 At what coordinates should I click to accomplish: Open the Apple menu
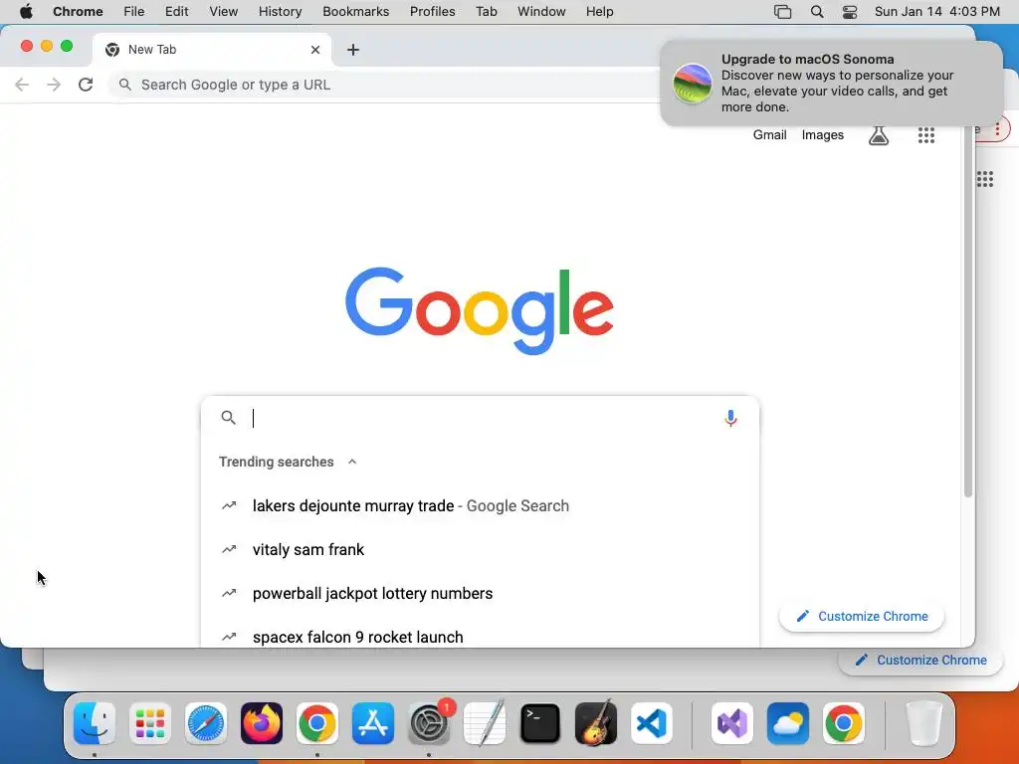click(26, 11)
